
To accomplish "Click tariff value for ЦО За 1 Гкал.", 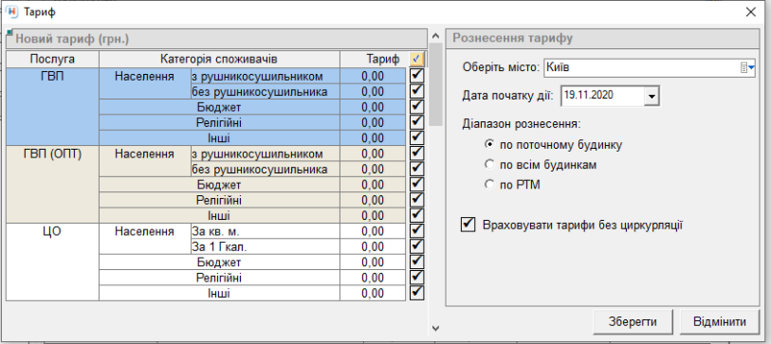I will click(x=373, y=246).
